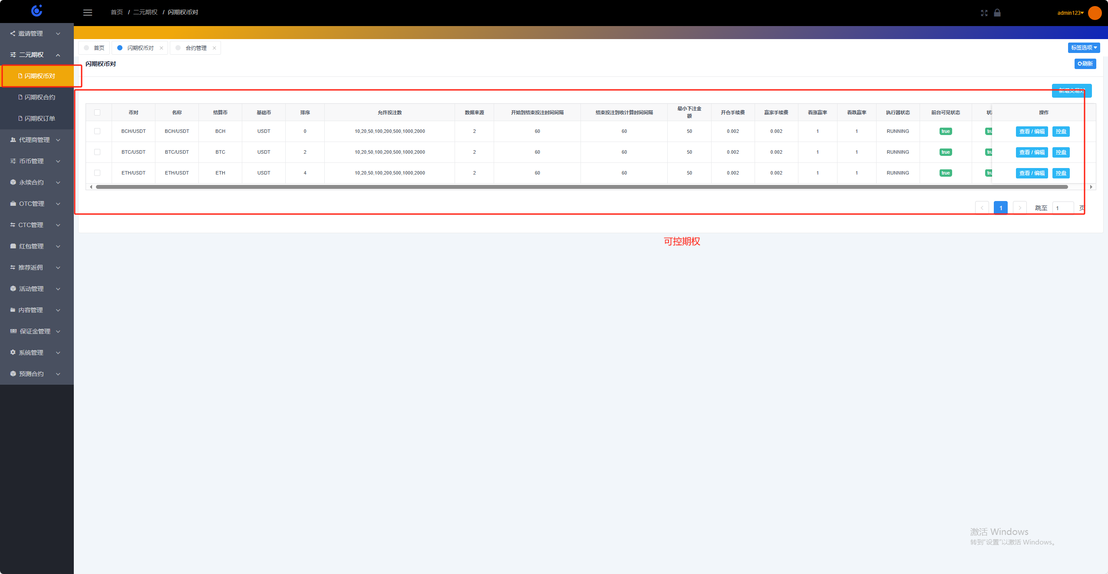Open the 标签选项 dropdown
The height and width of the screenshot is (574, 1108).
point(1084,48)
